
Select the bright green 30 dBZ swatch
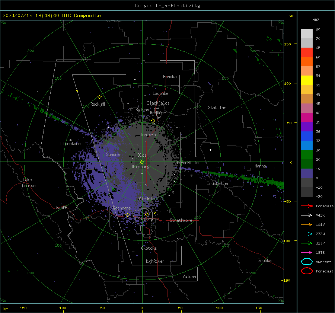[x=307, y=154]
